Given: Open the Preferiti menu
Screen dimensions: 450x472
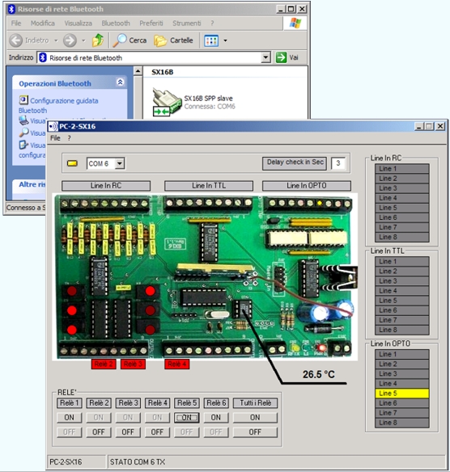Looking at the screenshot, I should pos(151,23).
